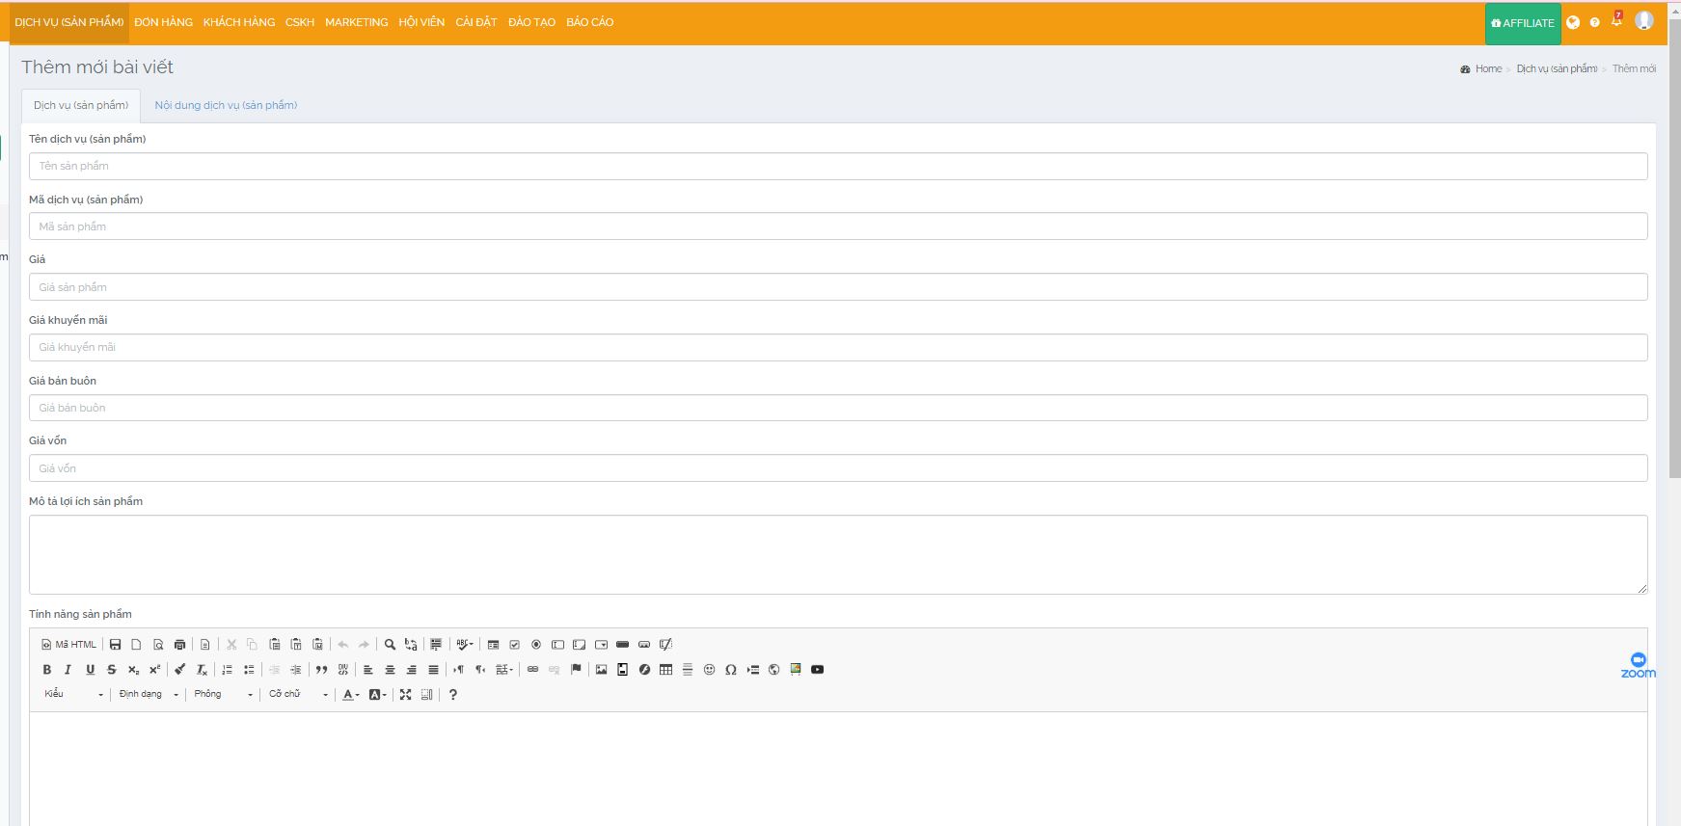The height and width of the screenshot is (826, 1681).
Task: Open the Kiểu style dropdown
Action: tap(73, 695)
